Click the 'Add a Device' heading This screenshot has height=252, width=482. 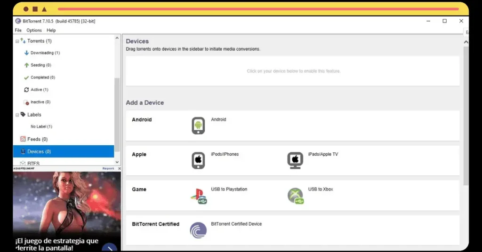[x=145, y=102]
